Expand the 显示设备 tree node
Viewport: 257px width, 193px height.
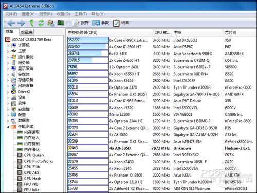[8, 68]
